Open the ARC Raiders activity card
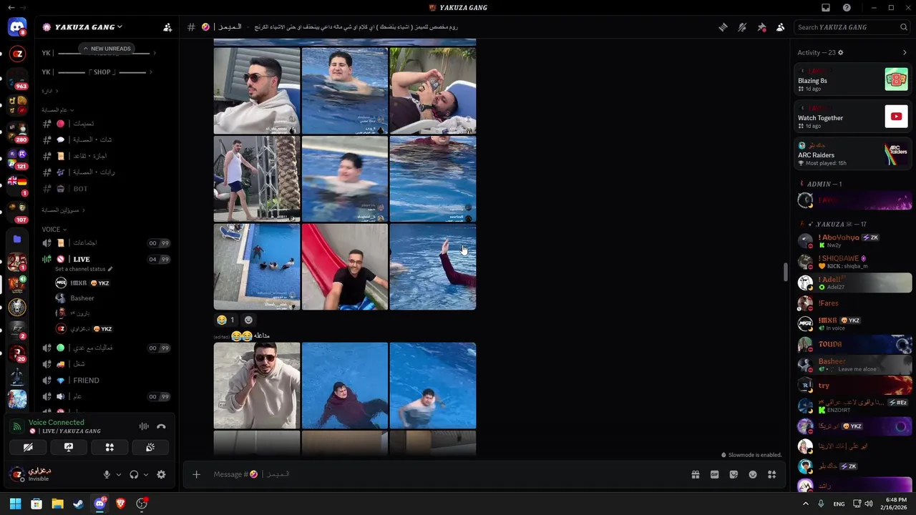This screenshot has width=916, height=515. point(853,154)
